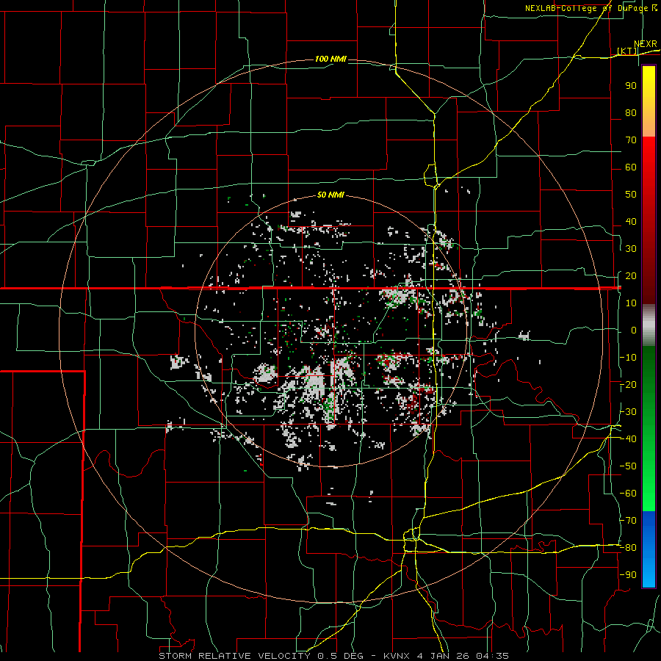Viewport: 661px width, 661px height.
Task: Click the 60 value on velocity scale
Action: pyautogui.click(x=631, y=167)
